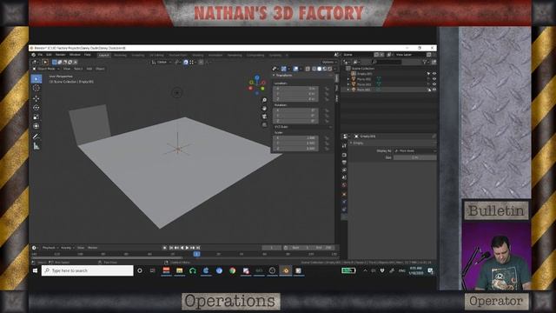Viewport: 556px width, 313px height.
Task: Open the Object Mode dropdown
Action: [x=46, y=69]
